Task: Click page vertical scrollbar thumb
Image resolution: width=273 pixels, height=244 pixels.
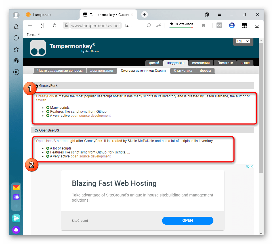Action: [261, 107]
